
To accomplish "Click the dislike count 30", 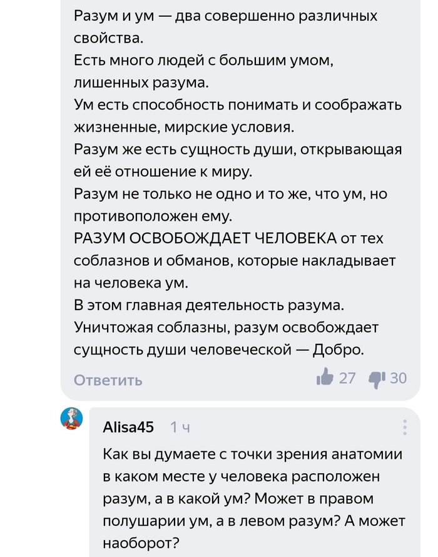I will click(398, 378).
